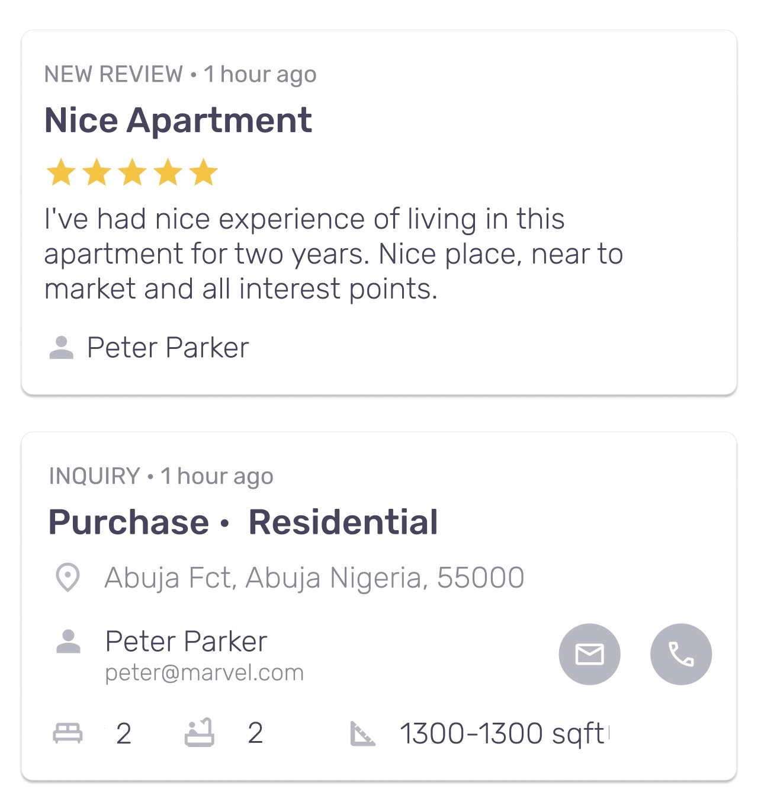Click the Purchase heading in the inquiry card

(129, 522)
